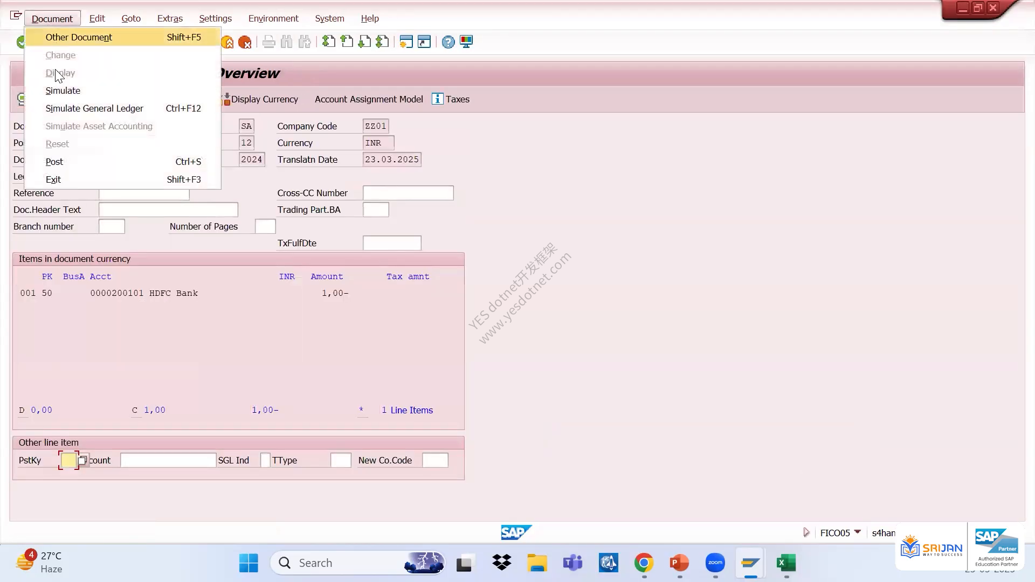Expand the FICO05 system dropdown arrow

tap(857, 532)
